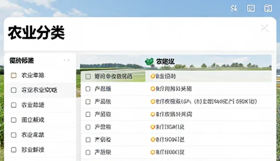This screenshot has height=161, width=280.
Task: Select the 固立 label in the sidebar
Action: 33,120
